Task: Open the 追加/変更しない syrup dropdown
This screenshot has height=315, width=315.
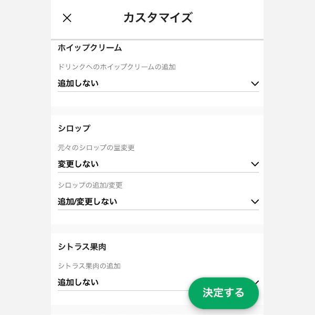Action: pos(158,202)
